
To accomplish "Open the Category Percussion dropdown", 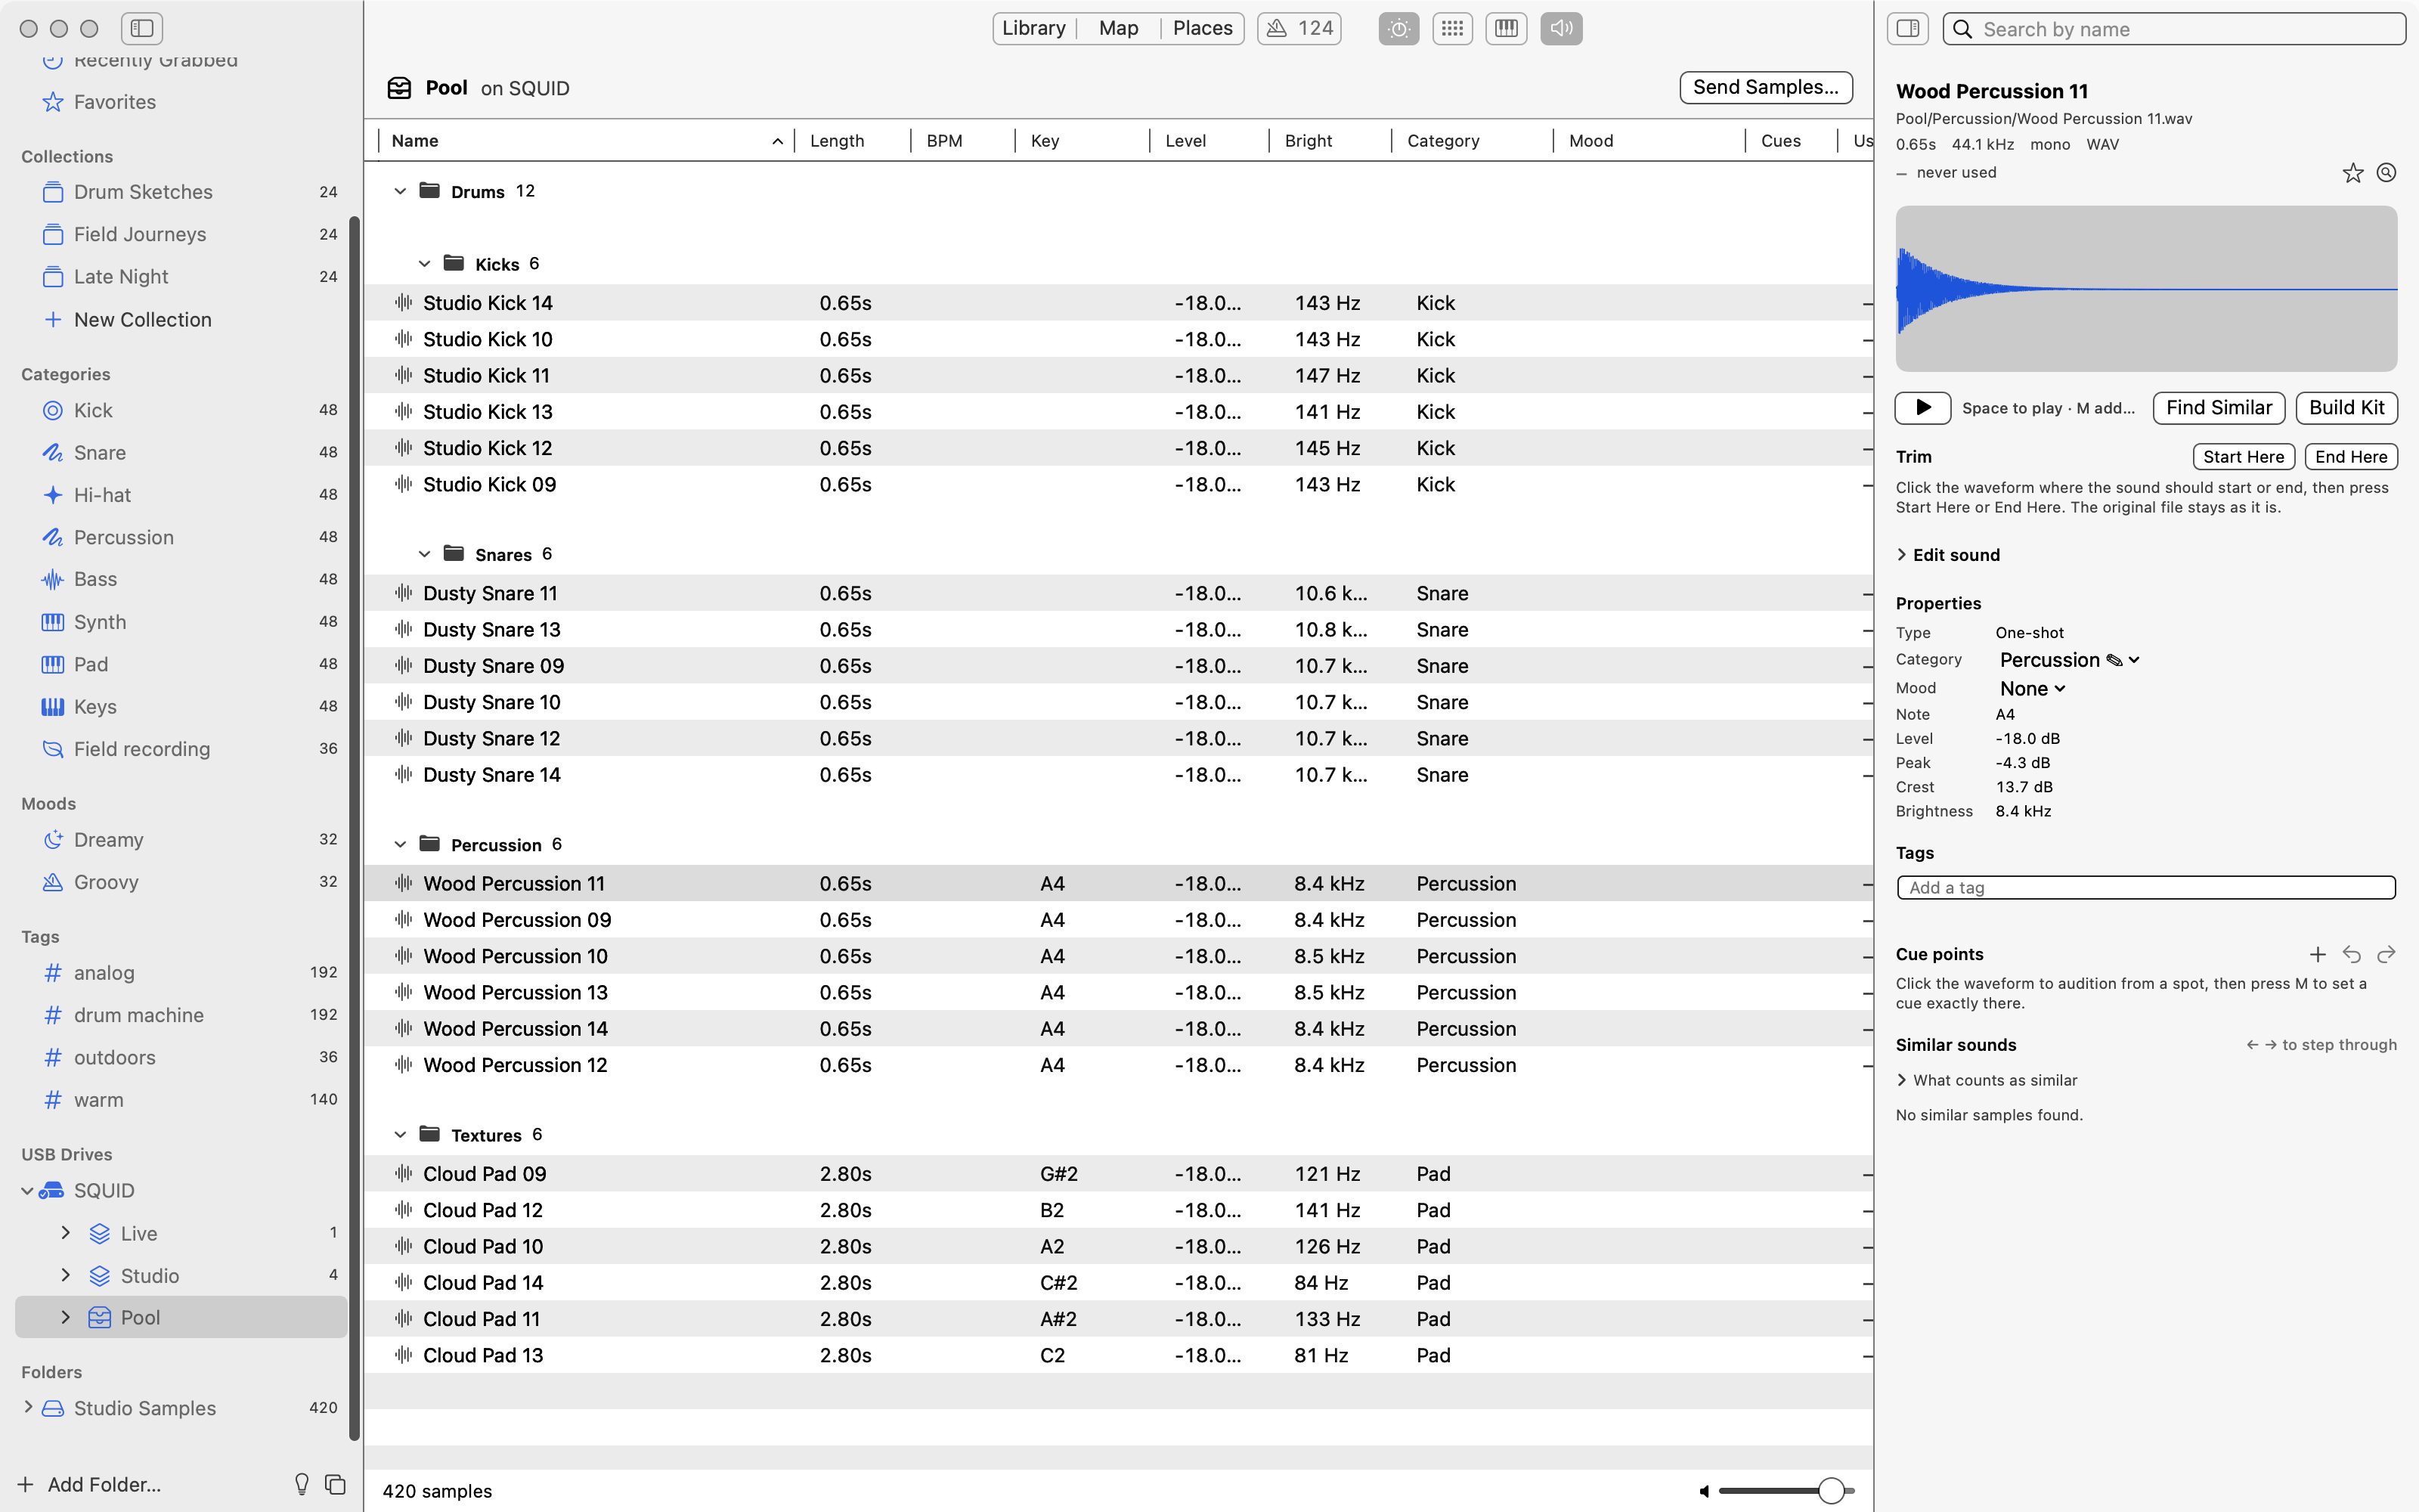I will tap(2069, 660).
